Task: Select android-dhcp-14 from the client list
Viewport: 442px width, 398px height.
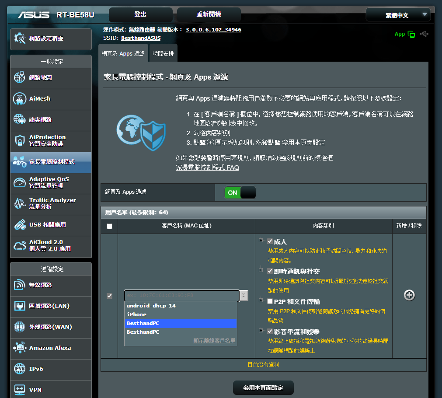Action: pyautogui.click(x=151, y=306)
